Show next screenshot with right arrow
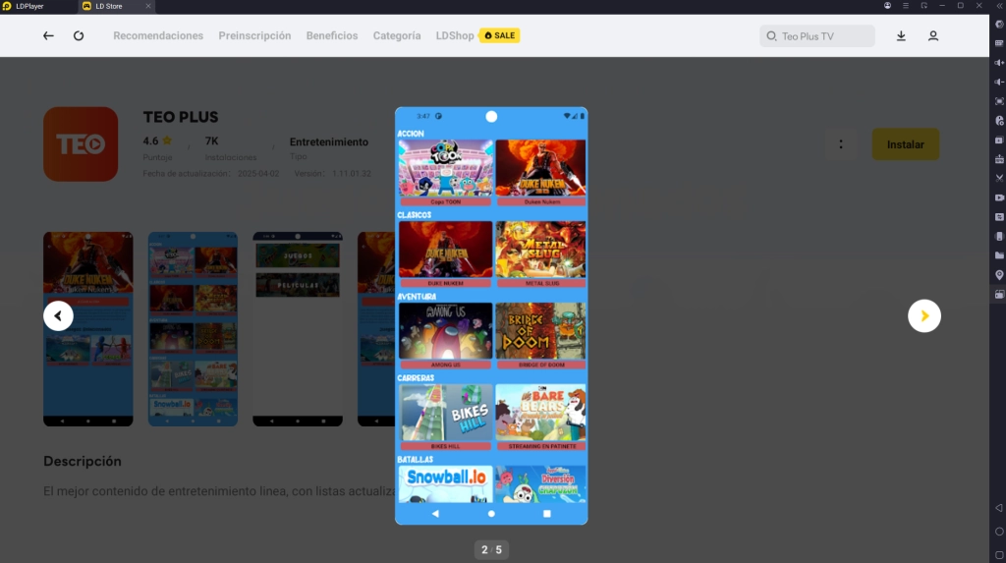 click(x=923, y=315)
